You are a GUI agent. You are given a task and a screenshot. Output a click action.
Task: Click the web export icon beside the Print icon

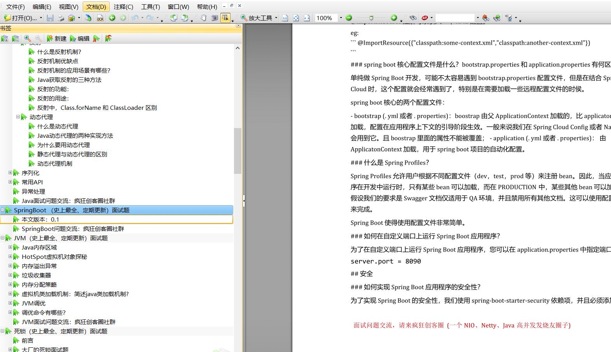coord(72,18)
